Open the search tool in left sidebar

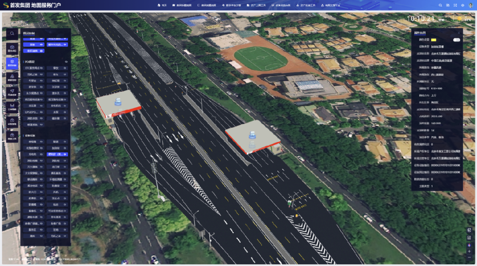point(12,34)
